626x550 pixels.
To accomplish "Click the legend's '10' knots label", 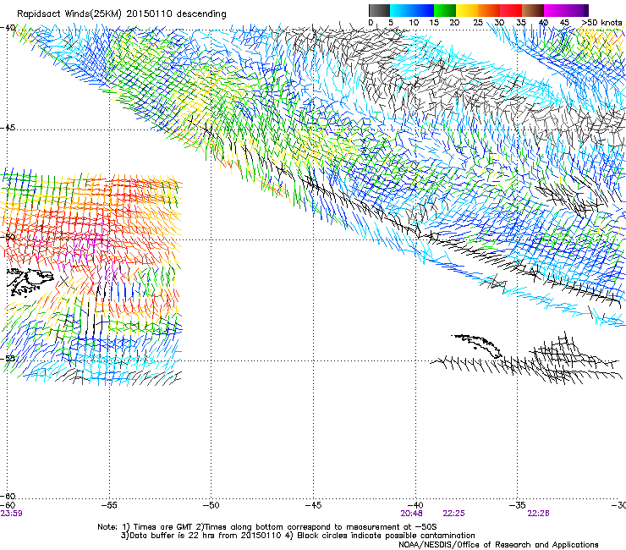I will [414, 23].
